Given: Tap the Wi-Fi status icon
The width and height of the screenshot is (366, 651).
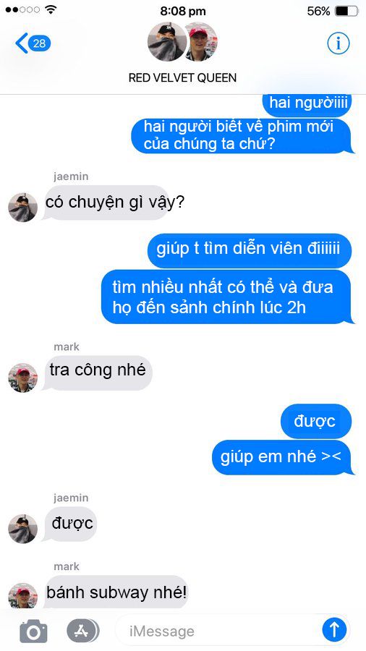Looking at the screenshot, I should click(51, 9).
